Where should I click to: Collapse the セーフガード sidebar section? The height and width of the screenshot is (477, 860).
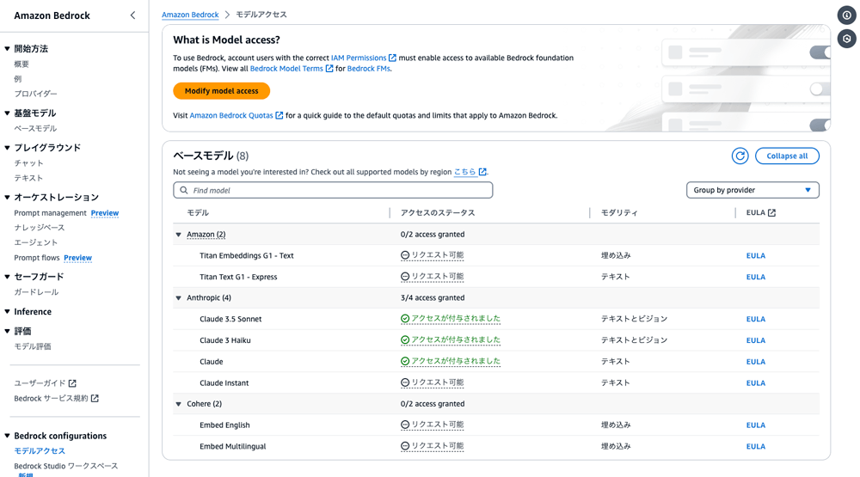7,277
